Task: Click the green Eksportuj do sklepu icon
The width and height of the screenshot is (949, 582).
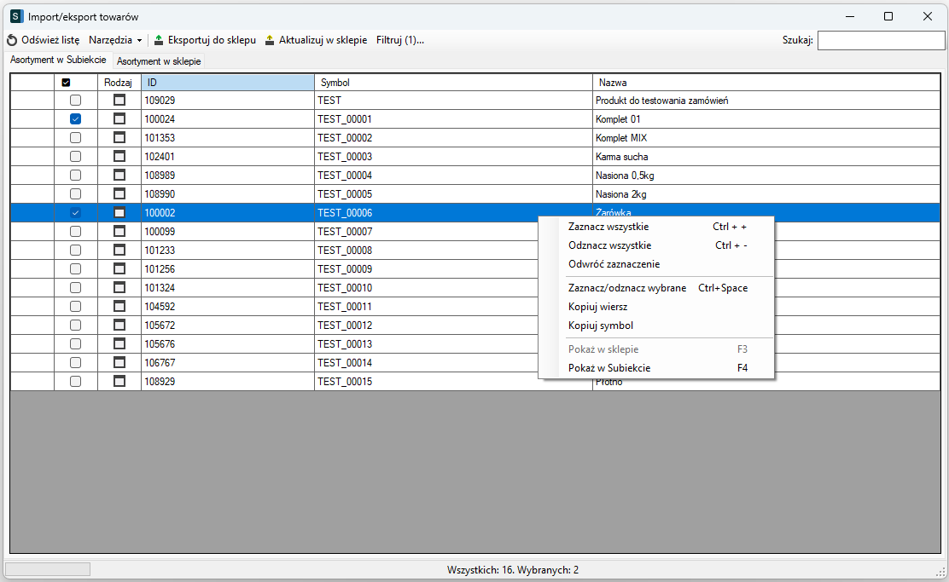Action: tap(159, 40)
